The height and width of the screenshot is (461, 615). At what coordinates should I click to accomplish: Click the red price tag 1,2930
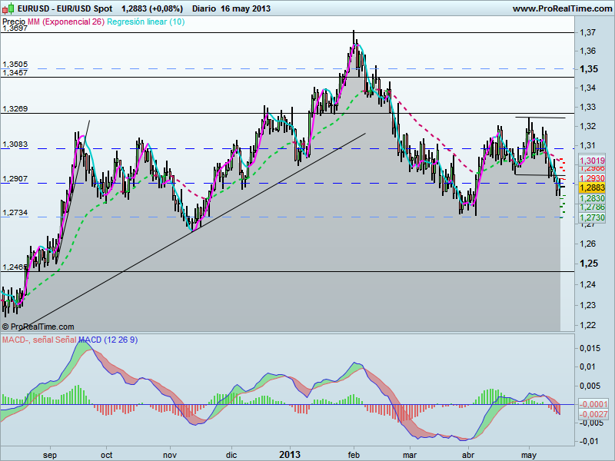pos(592,179)
